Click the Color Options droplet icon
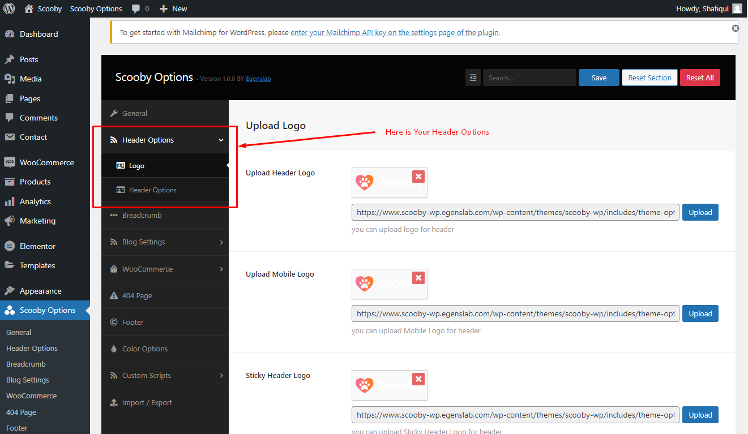 point(114,349)
